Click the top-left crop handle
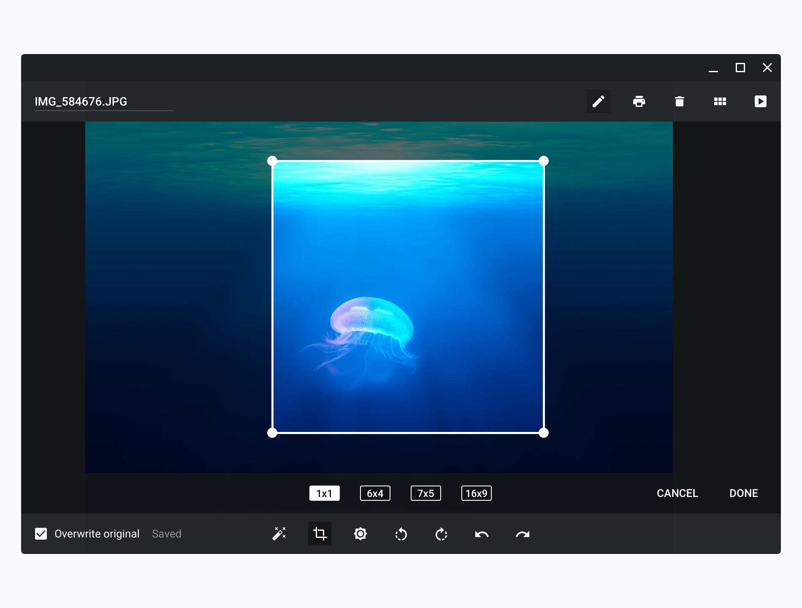The height and width of the screenshot is (608, 802). (x=272, y=161)
